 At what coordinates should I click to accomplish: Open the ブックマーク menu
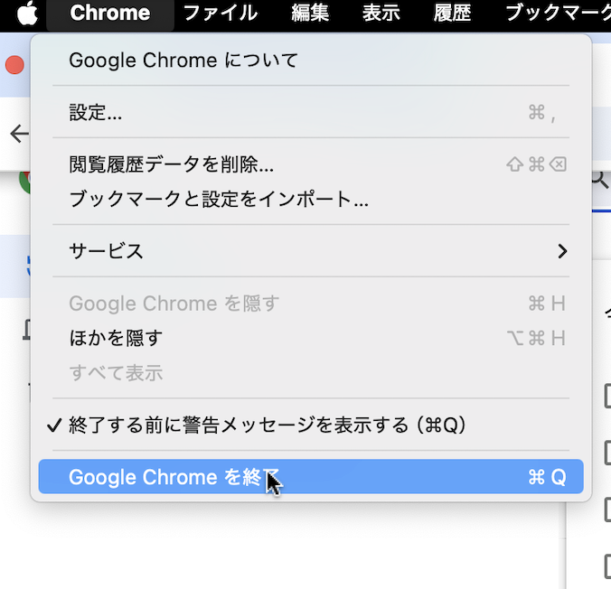pyautogui.click(x=558, y=14)
